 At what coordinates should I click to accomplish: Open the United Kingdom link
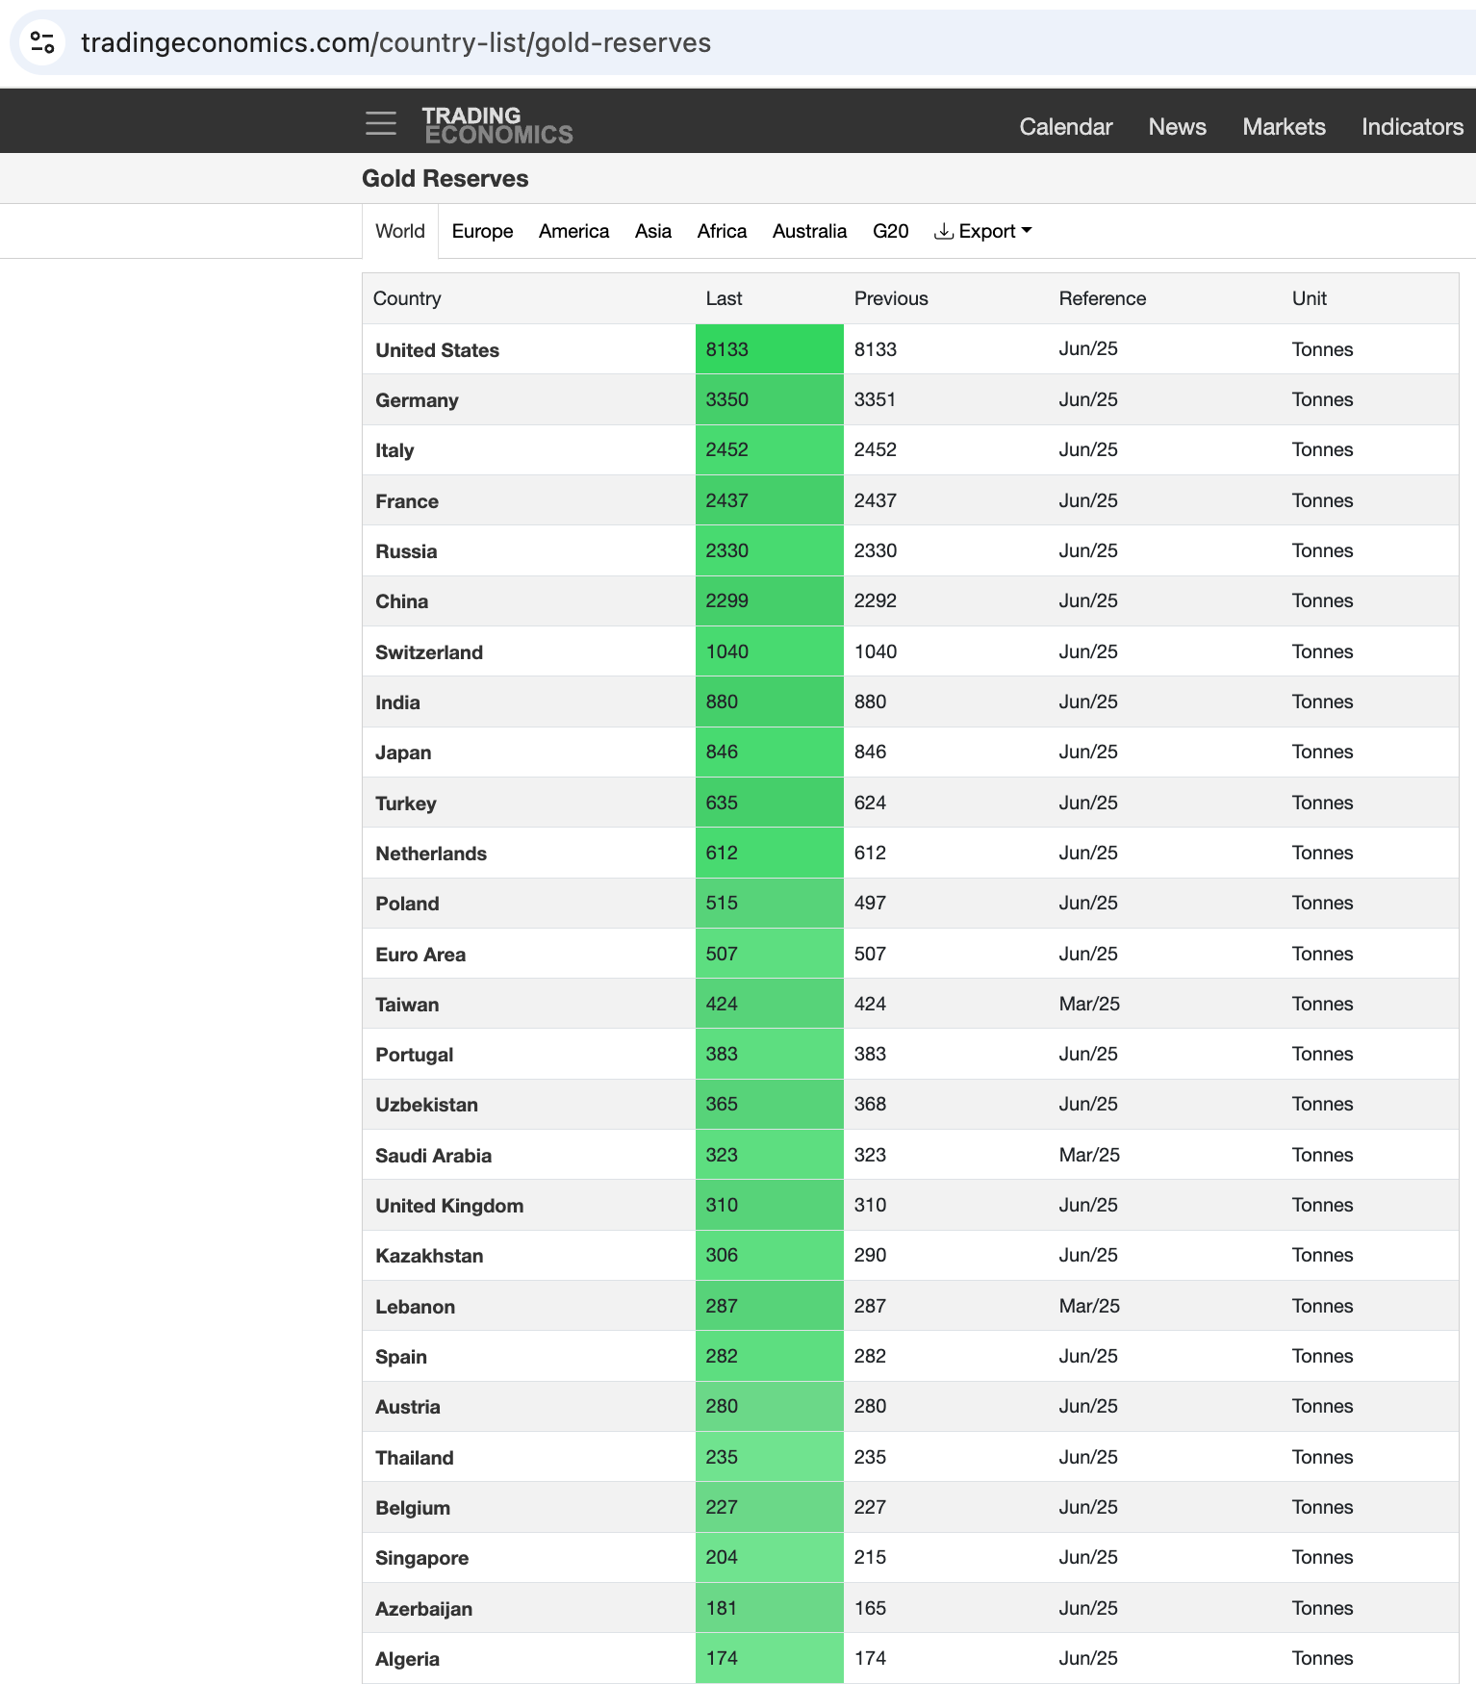pyautogui.click(x=449, y=1206)
